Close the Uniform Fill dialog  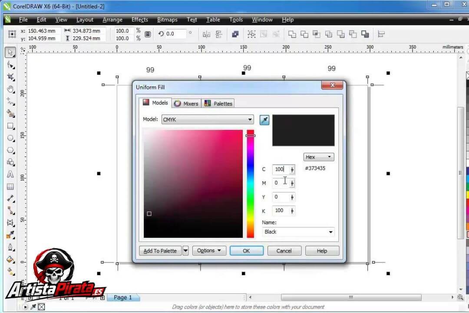(332, 85)
